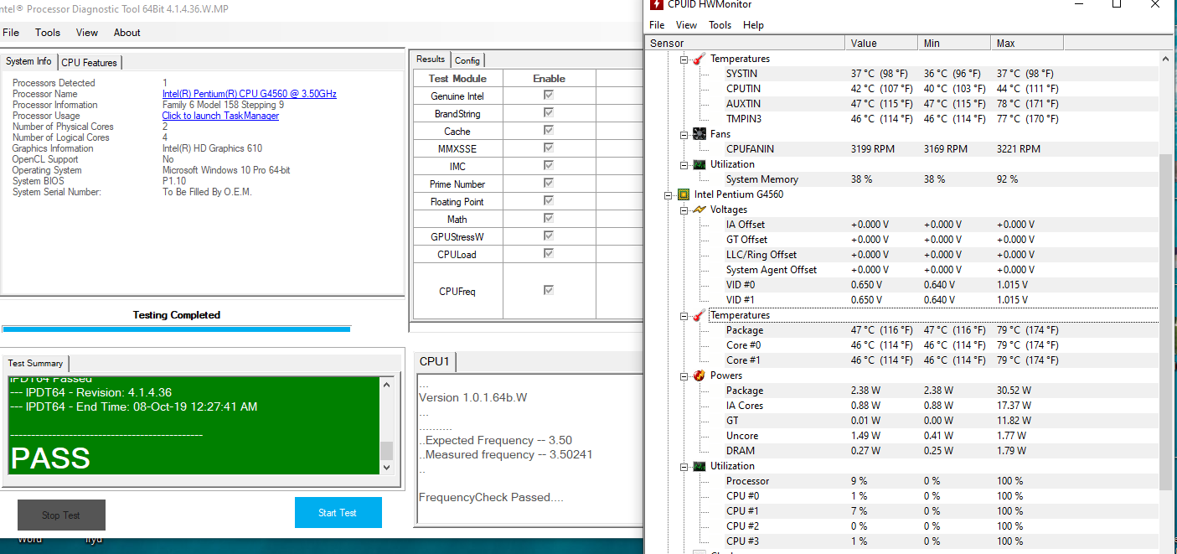This screenshot has height=554, width=1177.
Task: Click the fan icon beside Fans
Action: (699, 134)
